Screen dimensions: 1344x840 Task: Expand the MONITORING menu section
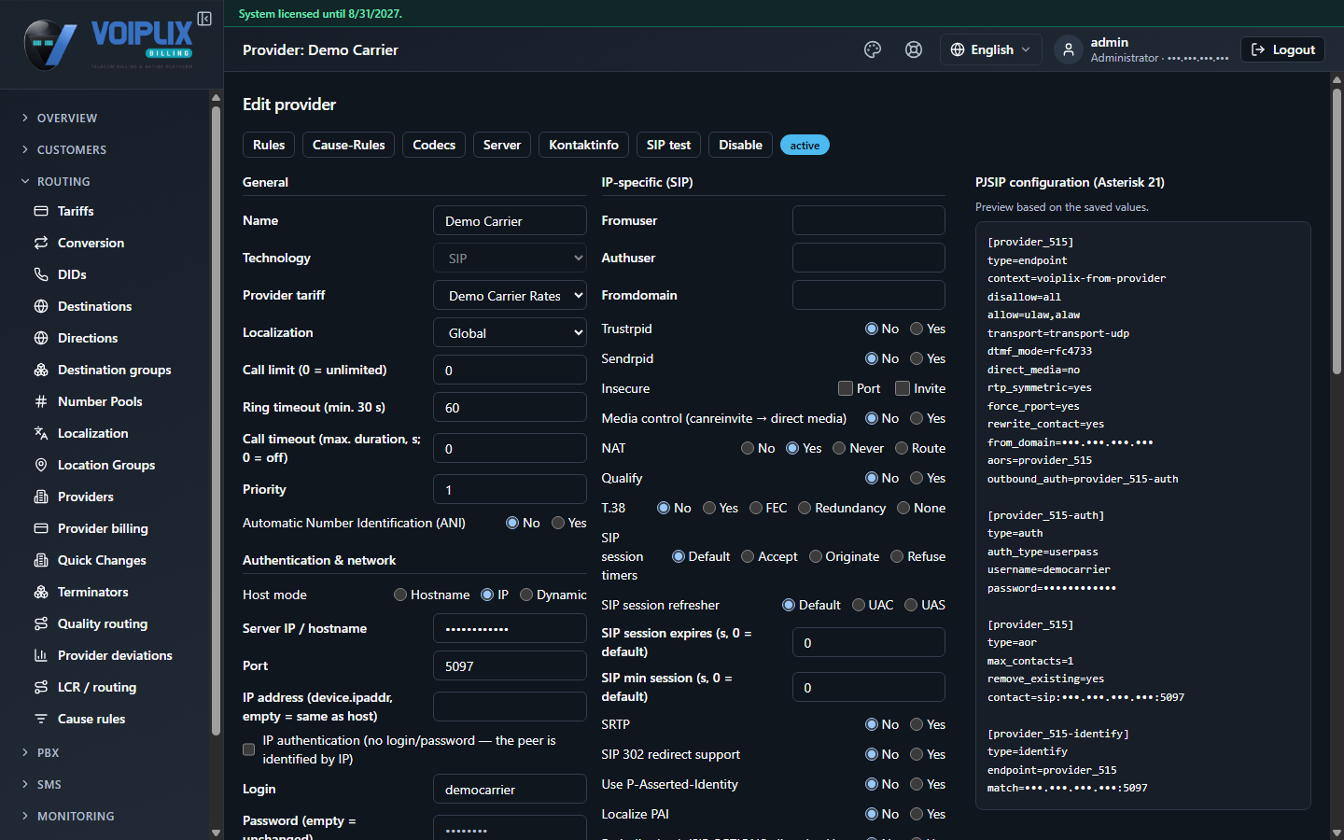76,816
